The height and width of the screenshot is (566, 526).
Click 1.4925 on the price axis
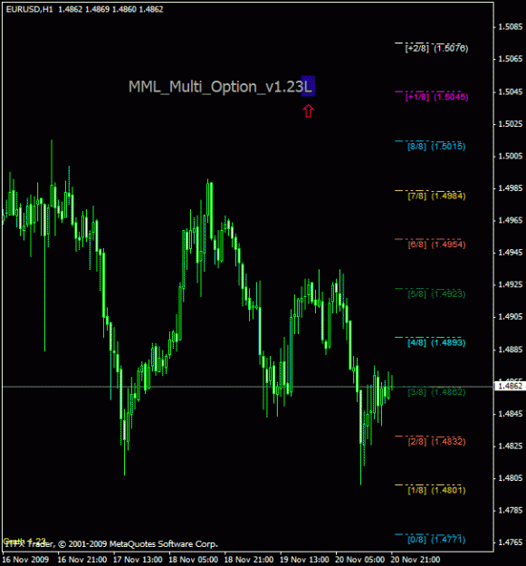510,284
